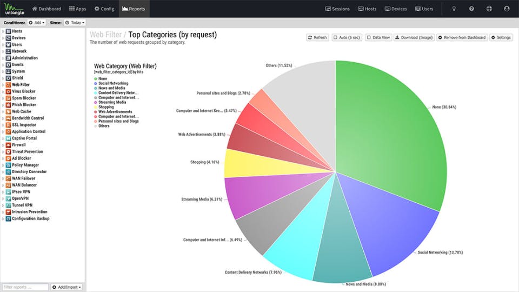Switch to the Sessions view
Viewport: 519px width, 292px height.
337,9
